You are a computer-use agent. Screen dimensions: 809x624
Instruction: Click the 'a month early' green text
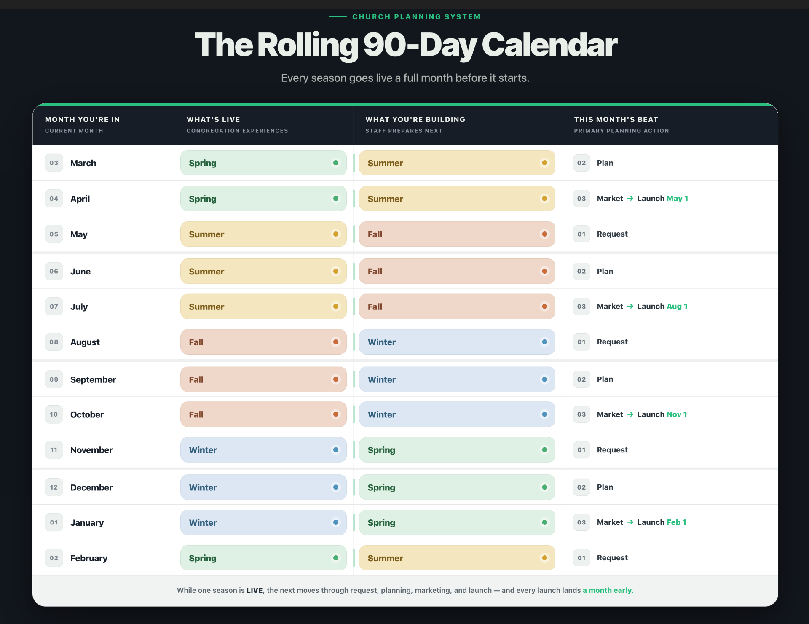(x=608, y=590)
